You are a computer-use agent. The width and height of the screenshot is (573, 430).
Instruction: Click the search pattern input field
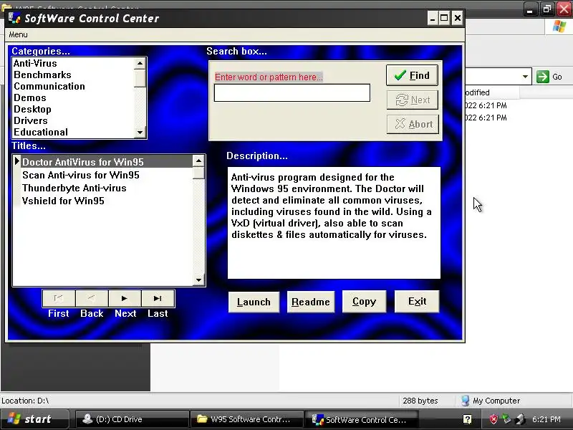(292, 93)
